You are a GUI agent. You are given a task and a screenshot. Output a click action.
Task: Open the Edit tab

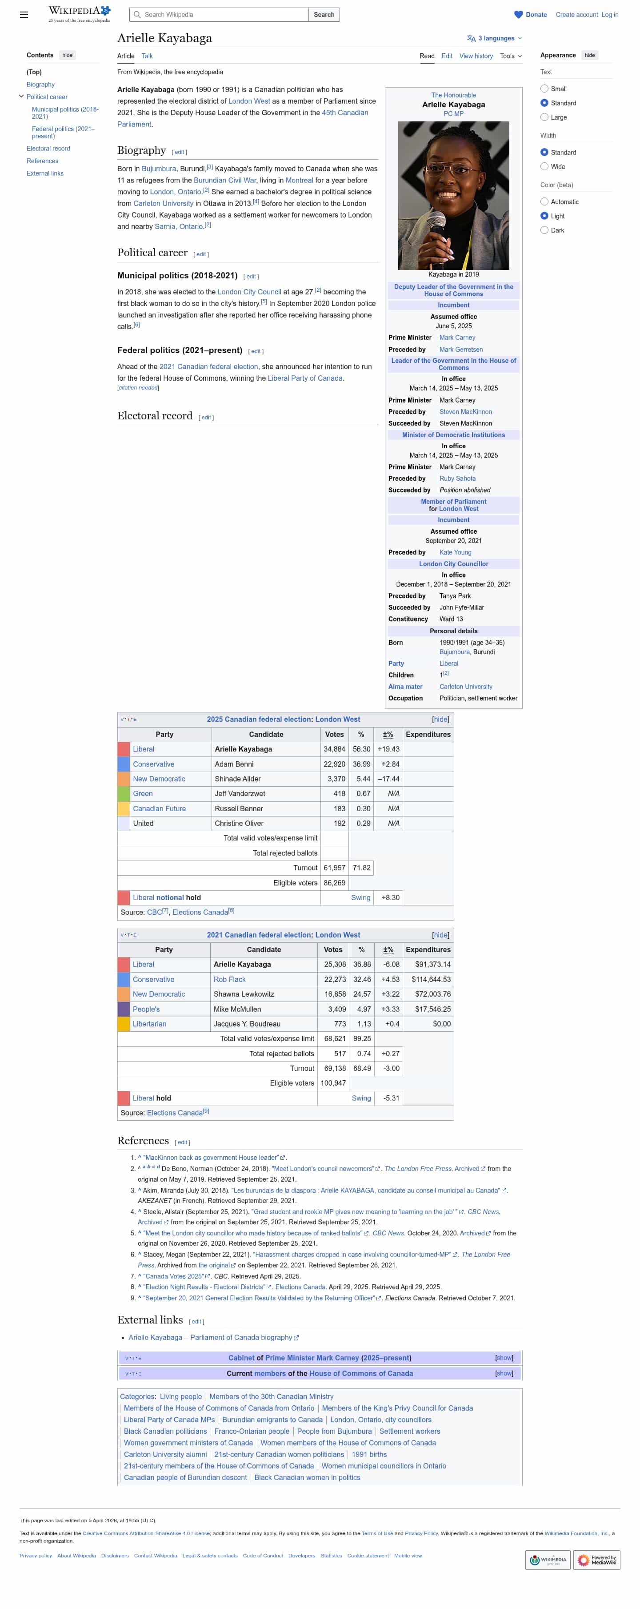point(447,56)
